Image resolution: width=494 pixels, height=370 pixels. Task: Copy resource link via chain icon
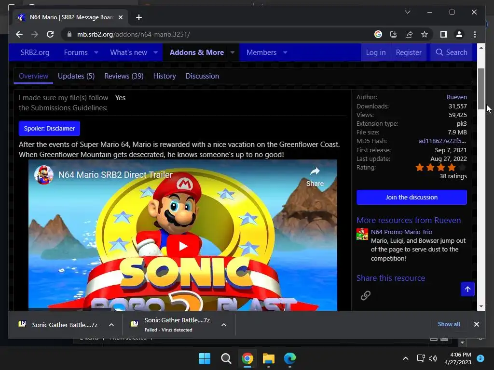366,295
